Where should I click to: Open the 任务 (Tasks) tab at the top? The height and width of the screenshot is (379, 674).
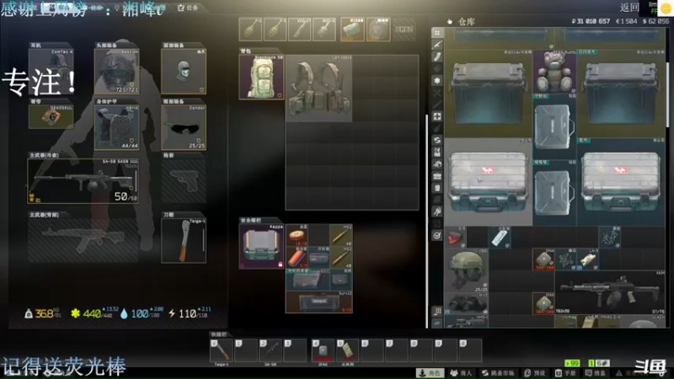tap(188, 8)
